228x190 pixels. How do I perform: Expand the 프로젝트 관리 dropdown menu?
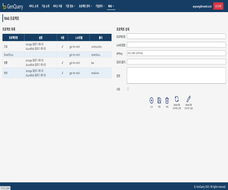click(85, 6)
